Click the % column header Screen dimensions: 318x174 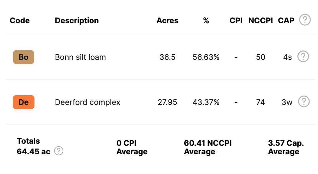click(x=206, y=21)
